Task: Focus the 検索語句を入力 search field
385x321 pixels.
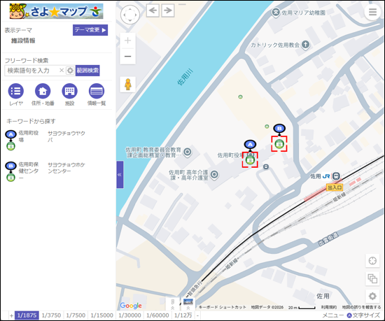Action: (31, 71)
